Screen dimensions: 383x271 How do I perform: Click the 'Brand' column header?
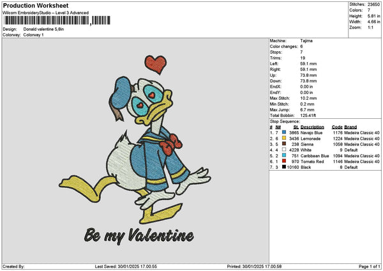[x=350, y=127]
